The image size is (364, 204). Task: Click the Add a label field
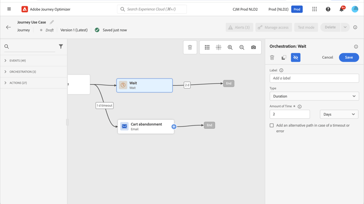pos(314,78)
